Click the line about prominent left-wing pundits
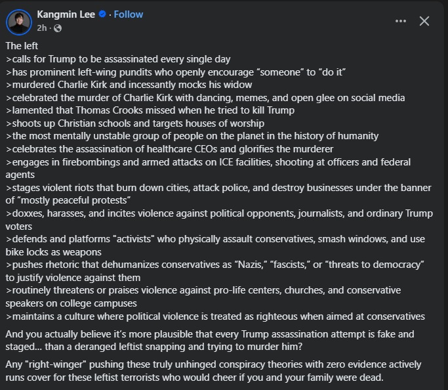448x390 pixels. tap(176, 72)
